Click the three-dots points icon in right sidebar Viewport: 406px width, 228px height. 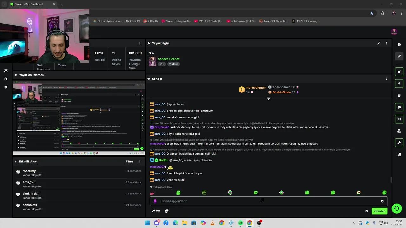coord(399,155)
